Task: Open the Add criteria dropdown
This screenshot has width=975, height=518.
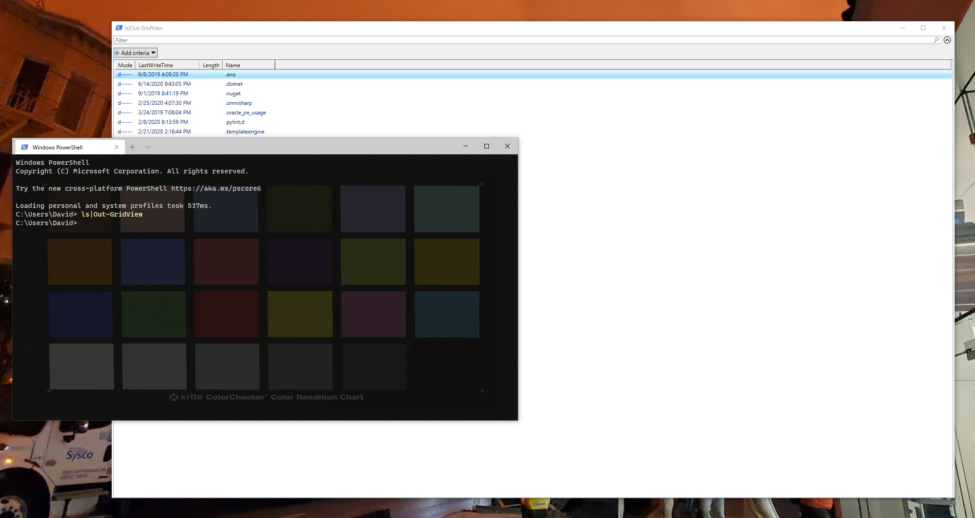Action: pos(135,53)
